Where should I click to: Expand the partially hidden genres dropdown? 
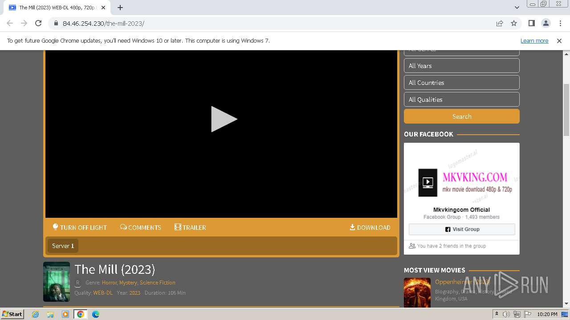pos(461,52)
